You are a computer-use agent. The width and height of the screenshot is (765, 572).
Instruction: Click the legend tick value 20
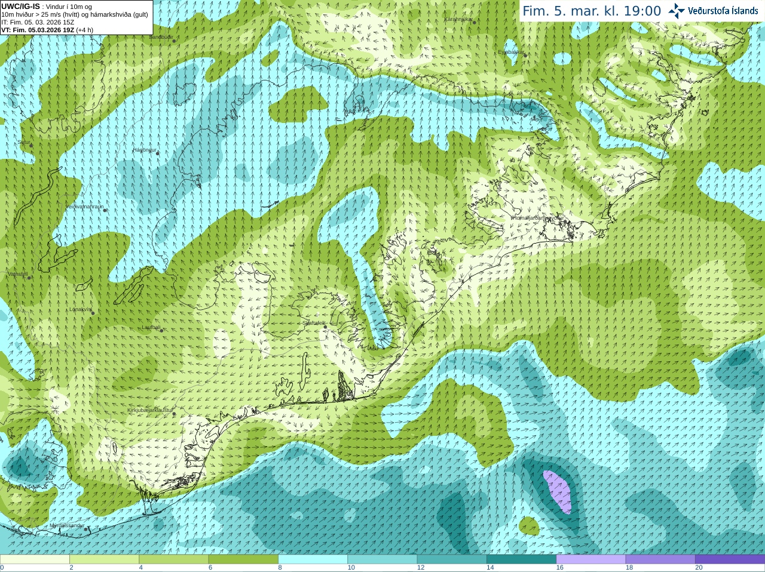699,568
